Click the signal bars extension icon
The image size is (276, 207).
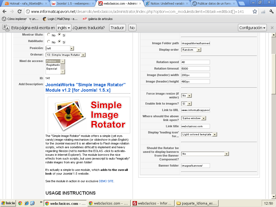click(263, 12)
